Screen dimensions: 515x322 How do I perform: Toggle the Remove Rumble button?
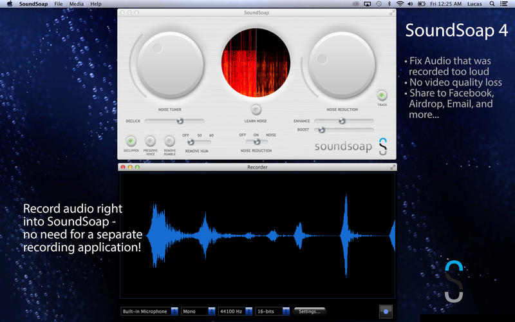(169, 141)
